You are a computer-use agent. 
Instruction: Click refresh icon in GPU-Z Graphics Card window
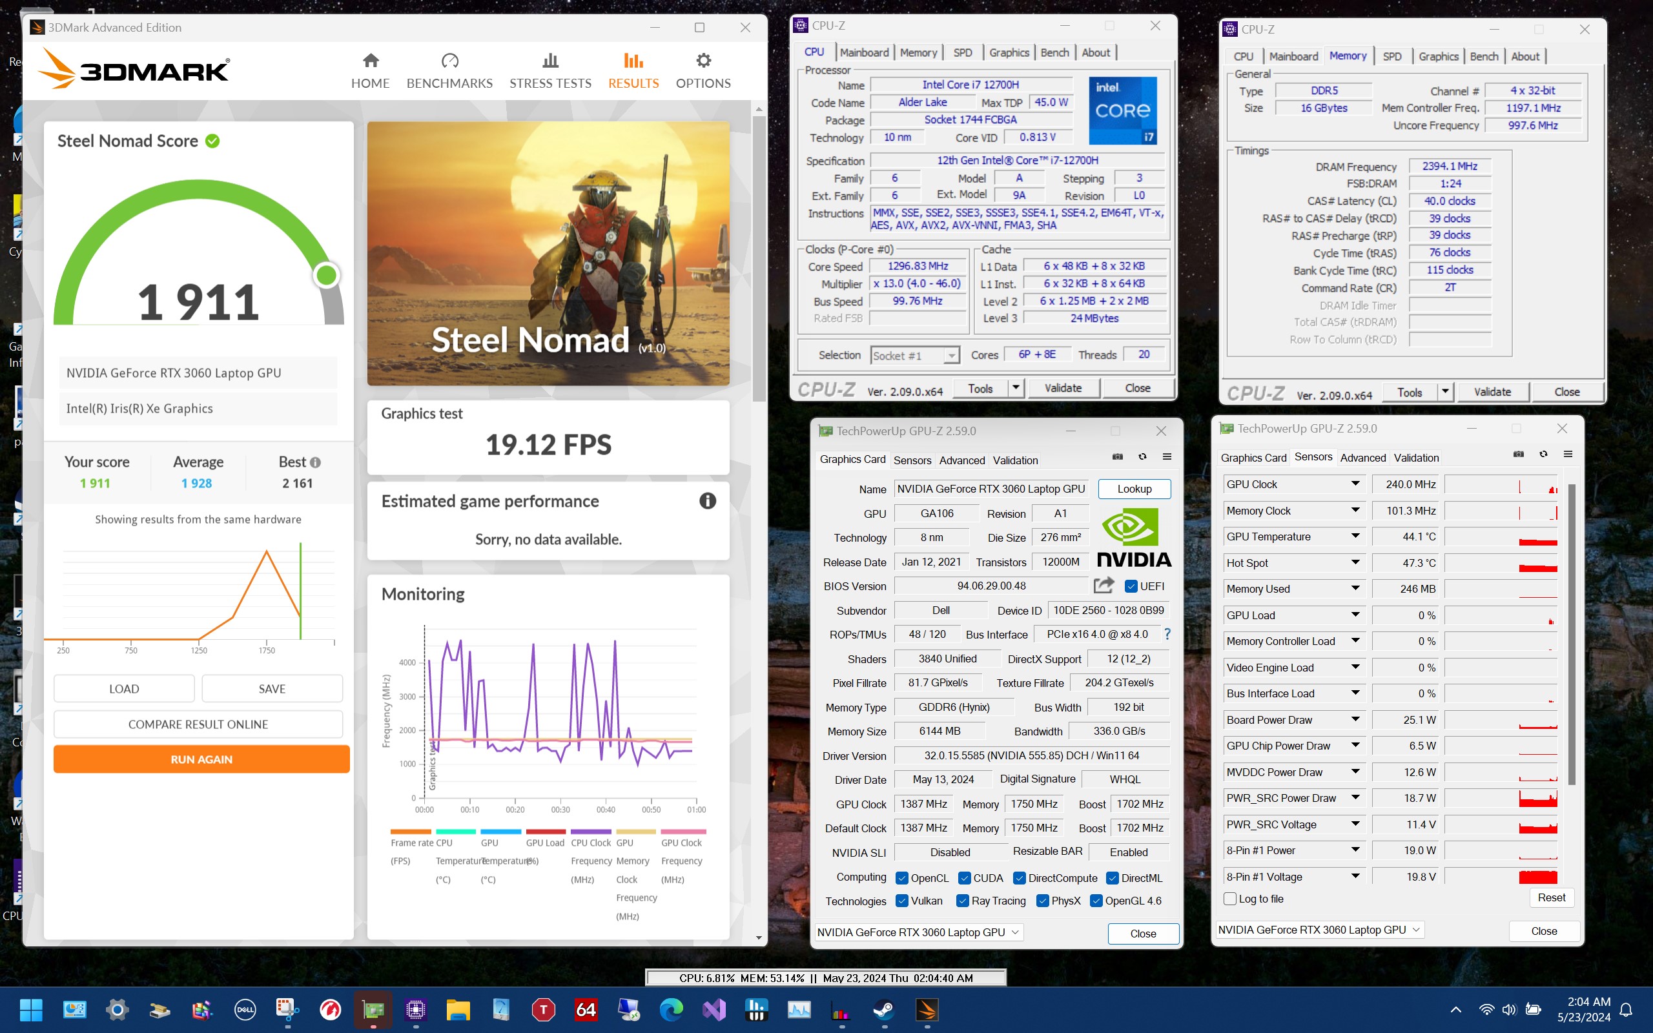coord(1142,456)
